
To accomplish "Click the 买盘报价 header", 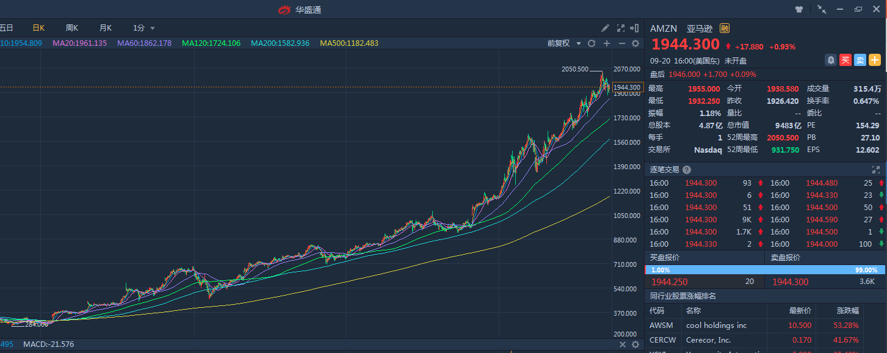I will (x=664, y=258).
